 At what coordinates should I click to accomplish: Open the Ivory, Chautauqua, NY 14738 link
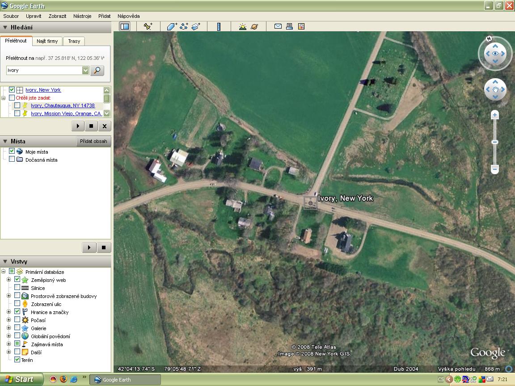point(63,105)
